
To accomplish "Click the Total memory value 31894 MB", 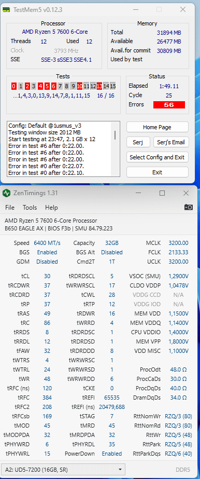I will pyautogui.click(x=169, y=32).
